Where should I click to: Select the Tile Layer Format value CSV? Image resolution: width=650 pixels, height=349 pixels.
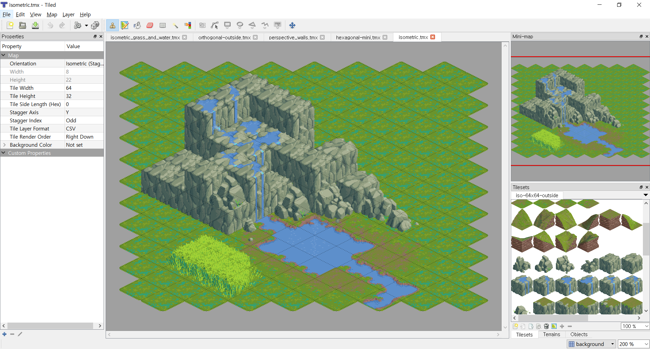click(84, 128)
